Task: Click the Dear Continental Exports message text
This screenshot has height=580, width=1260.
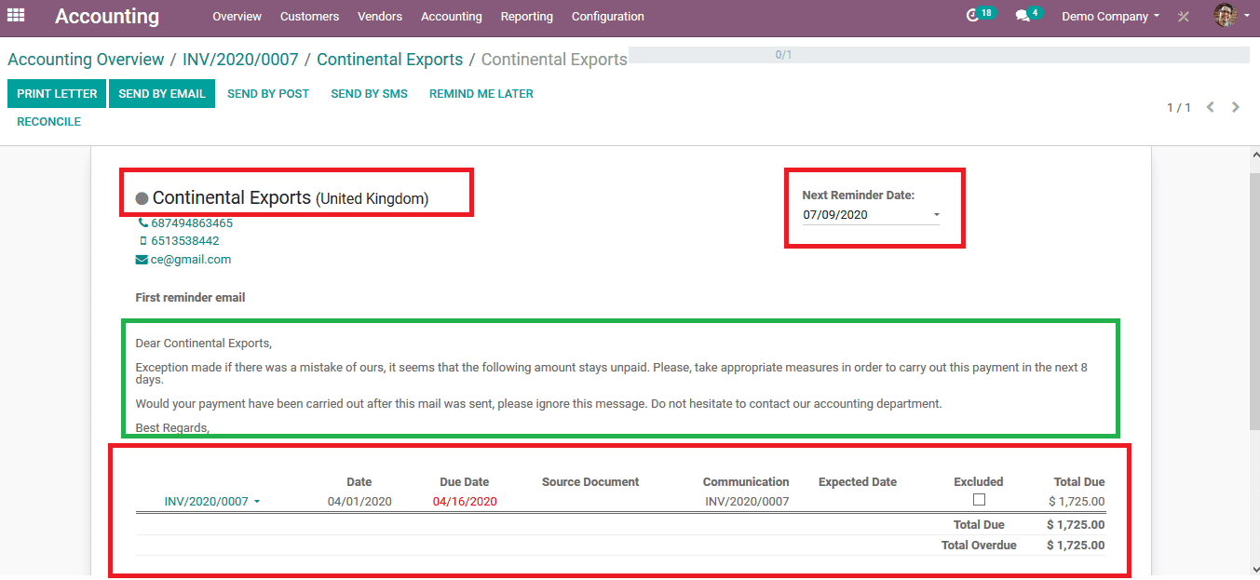Action: point(204,344)
